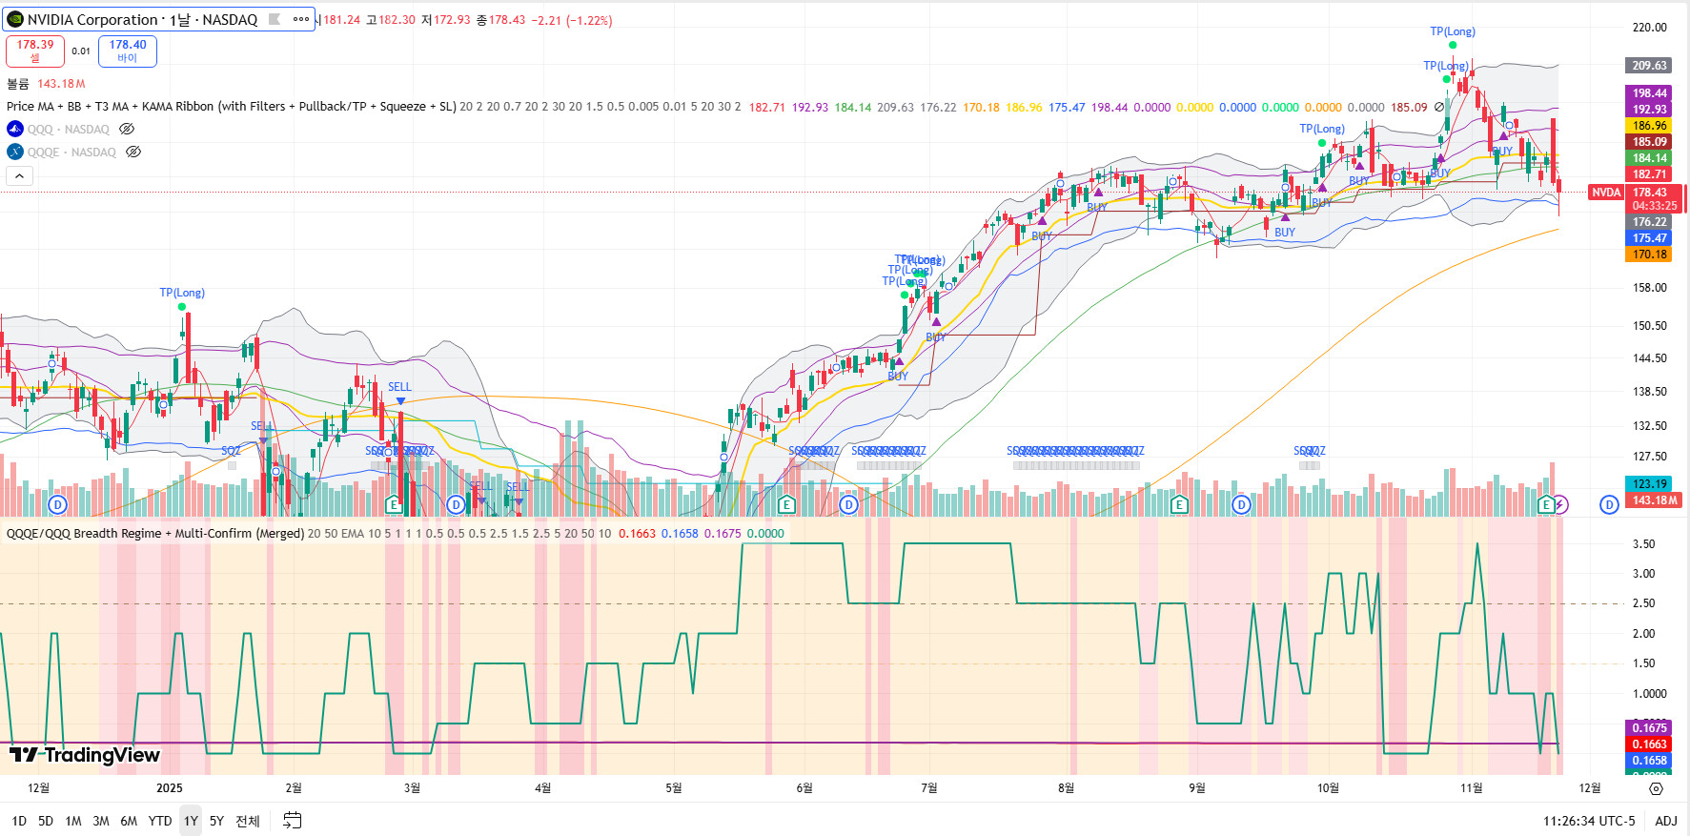Viewport: 1690px width, 836px height.
Task: Toggle the ADJ adjusted-price option
Action: [x=1666, y=821]
